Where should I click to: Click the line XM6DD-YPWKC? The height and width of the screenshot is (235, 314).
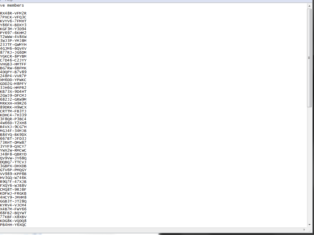[x=13, y=80]
